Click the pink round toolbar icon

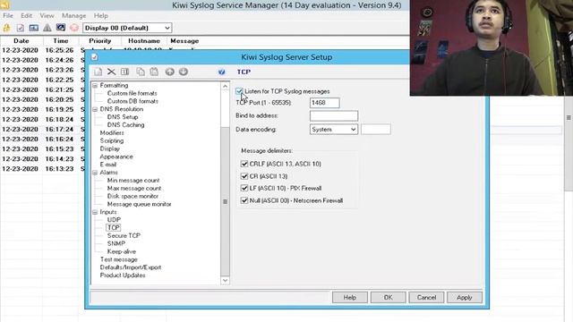(74, 28)
